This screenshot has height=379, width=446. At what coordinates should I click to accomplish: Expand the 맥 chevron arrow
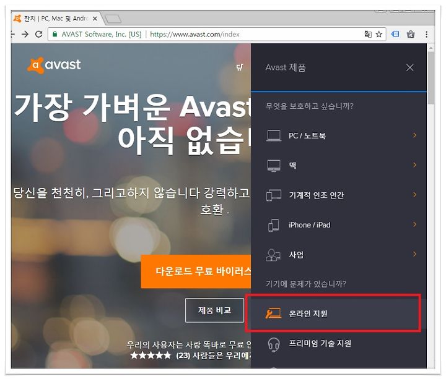414,165
